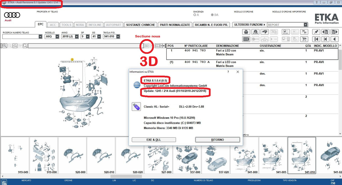
Task: Click part number 4G0 941 783 A
Action: pos(197,62)
